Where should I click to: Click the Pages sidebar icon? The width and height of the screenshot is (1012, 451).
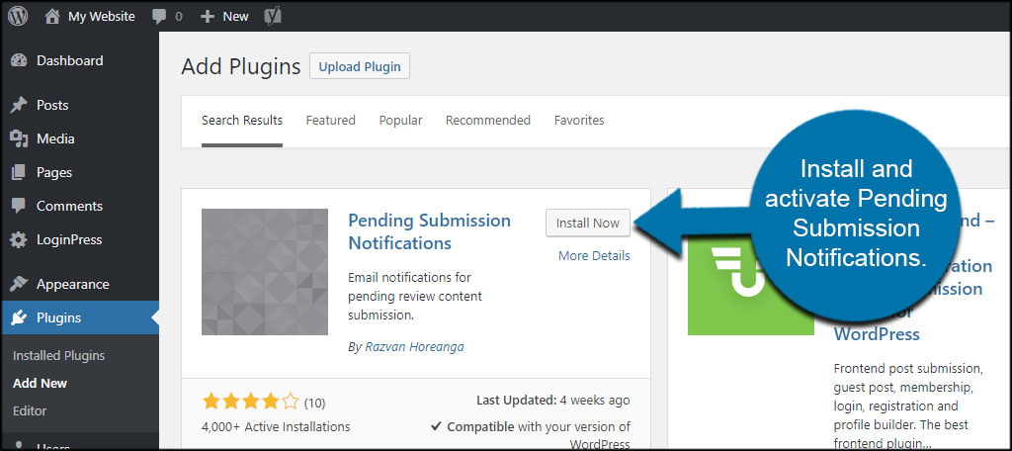(x=19, y=172)
